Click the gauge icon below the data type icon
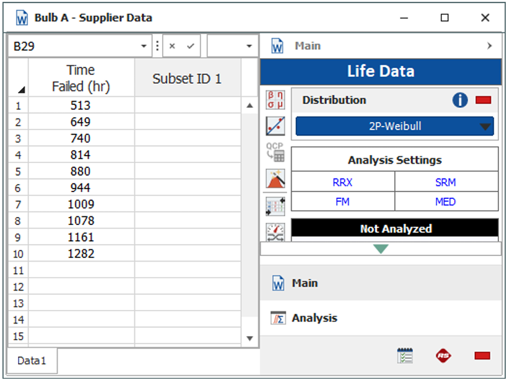Viewport: 507px width, 380px height. tap(275, 232)
